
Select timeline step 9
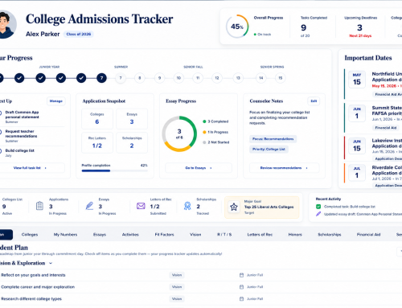pos(159,78)
